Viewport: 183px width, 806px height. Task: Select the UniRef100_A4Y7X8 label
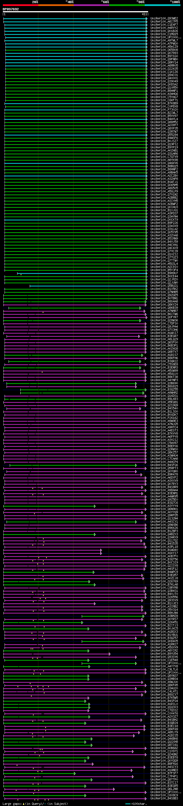coord(164,666)
